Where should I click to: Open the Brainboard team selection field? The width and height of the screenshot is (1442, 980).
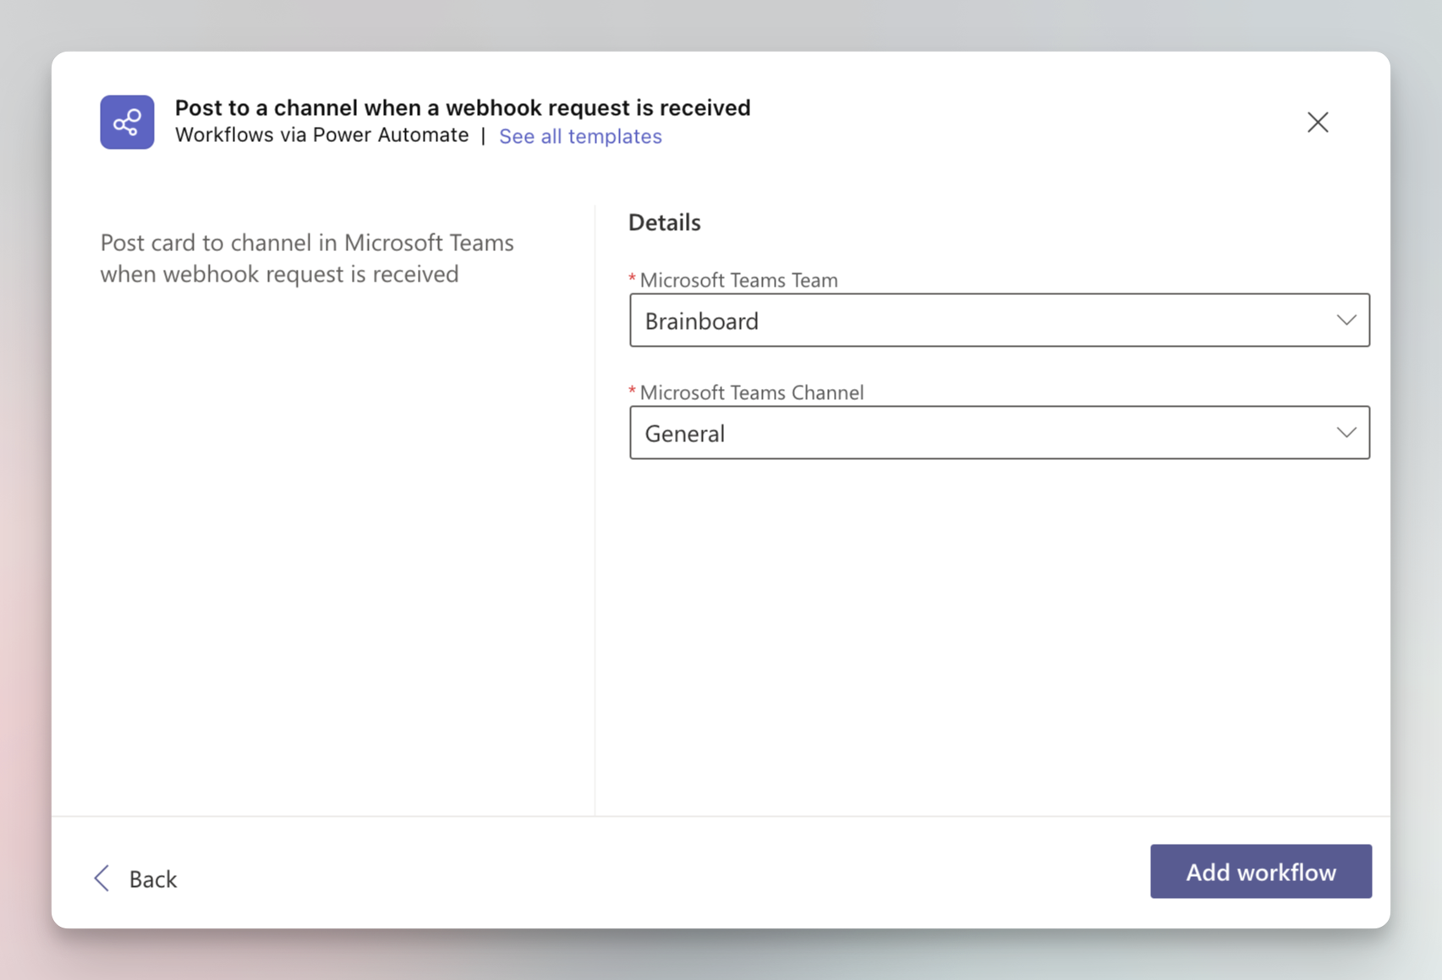973,320
